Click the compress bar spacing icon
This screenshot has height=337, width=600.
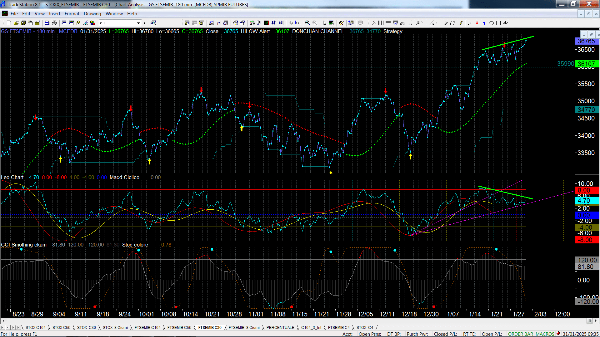coord(291,23)
